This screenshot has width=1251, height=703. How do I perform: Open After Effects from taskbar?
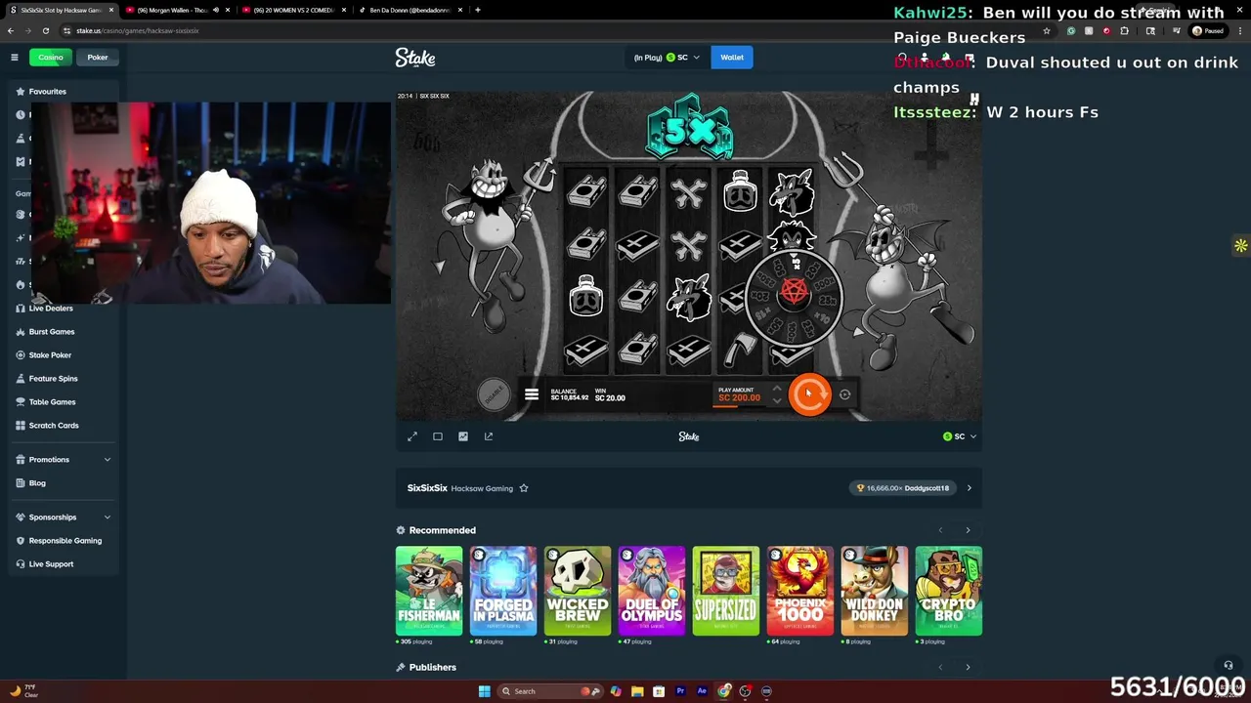(702, 691)
